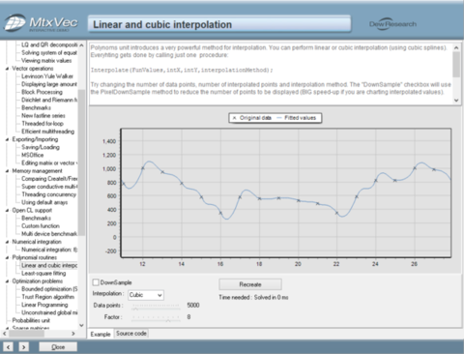Click the DewResearch logo
This screenshot has width=464, height=354.
[392, 24]
